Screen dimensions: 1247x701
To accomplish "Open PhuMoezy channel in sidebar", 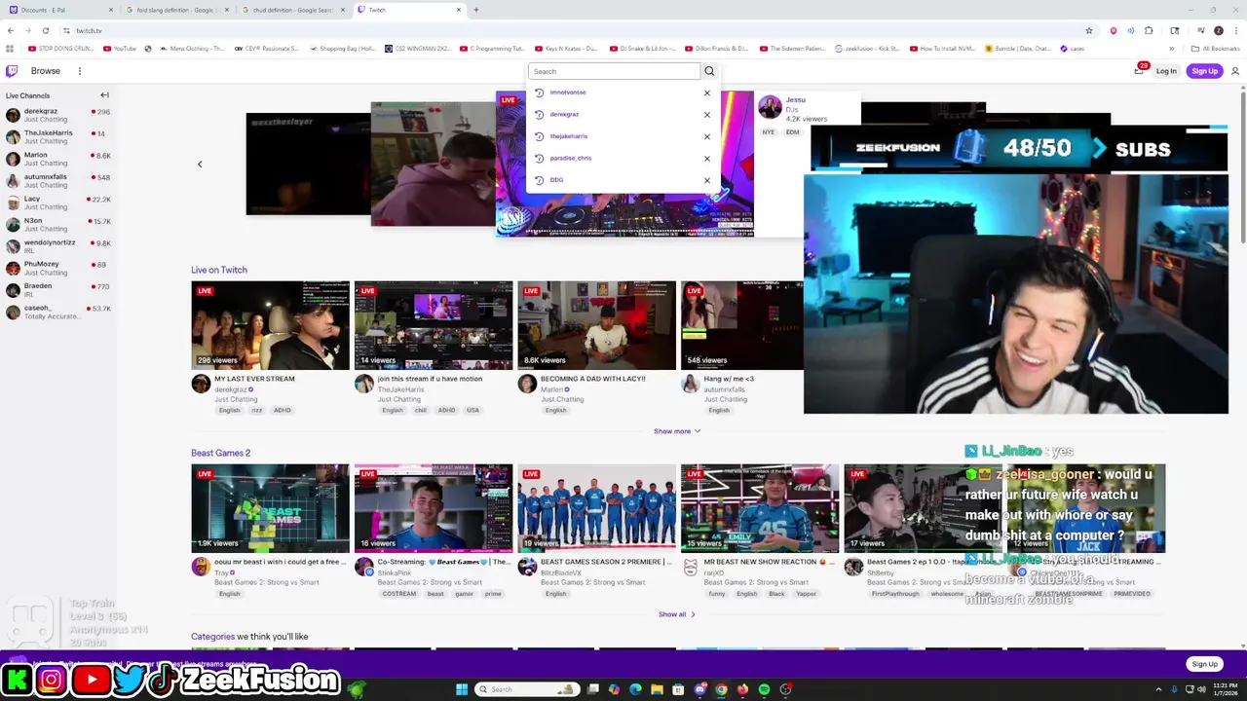I will click(x=57, y=268).
